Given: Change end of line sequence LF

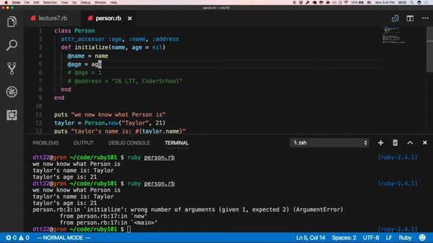Looking at the screenshot, I should [389, 238].
